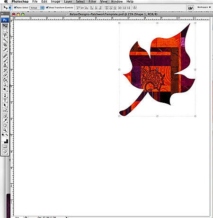
Task: Select the Custom Shape tool
Action: pyautogui.click(x=5, y=110)
